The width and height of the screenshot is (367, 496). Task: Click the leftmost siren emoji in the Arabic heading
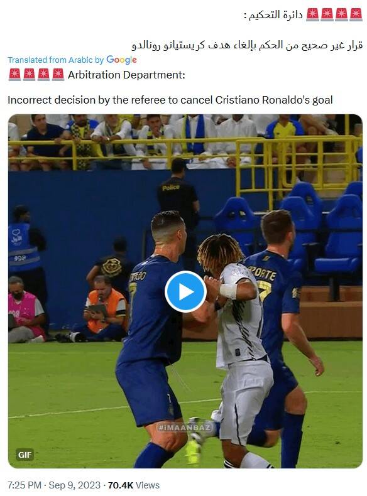(x=312, y=14)
